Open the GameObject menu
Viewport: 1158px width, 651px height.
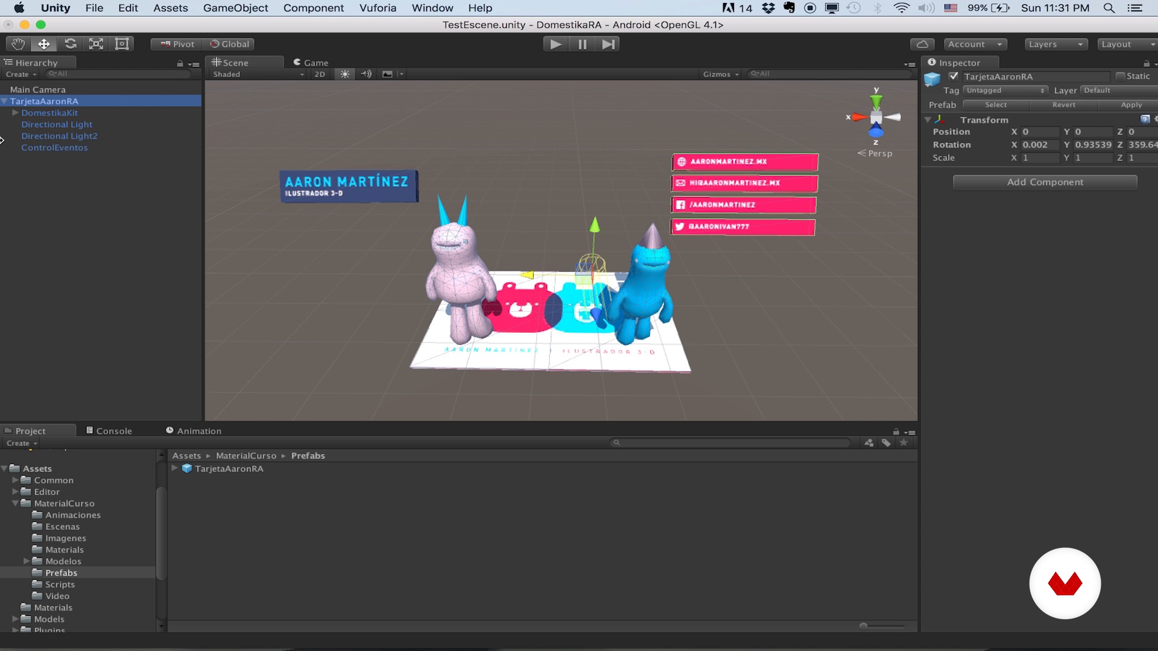click(235, 8)
